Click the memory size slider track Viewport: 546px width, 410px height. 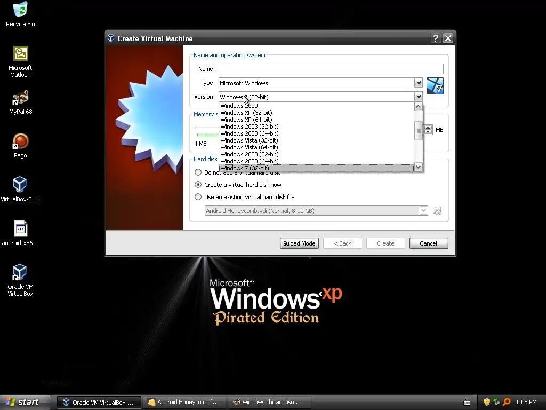tap(206, 128)
